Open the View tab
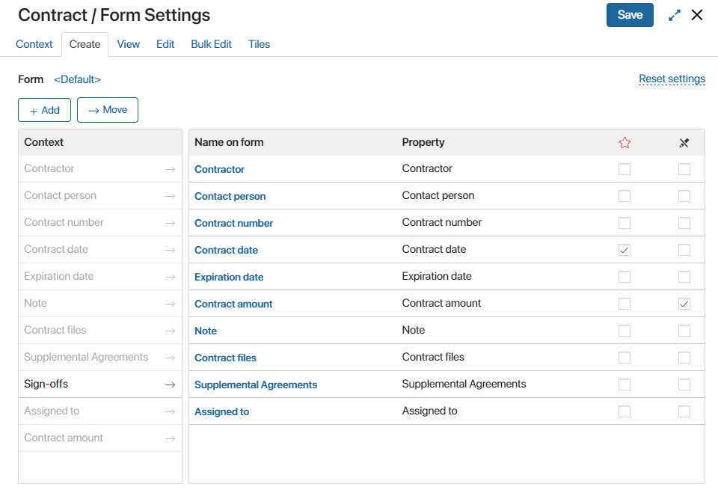Viewport: 718px width, 490px height. 128,44
